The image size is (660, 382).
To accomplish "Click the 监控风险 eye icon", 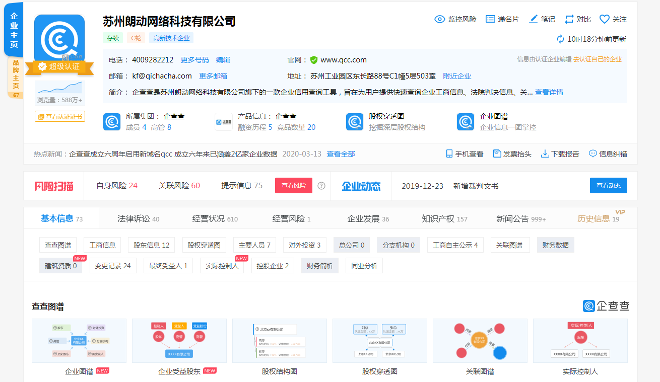I will click(x=439, y=19).
